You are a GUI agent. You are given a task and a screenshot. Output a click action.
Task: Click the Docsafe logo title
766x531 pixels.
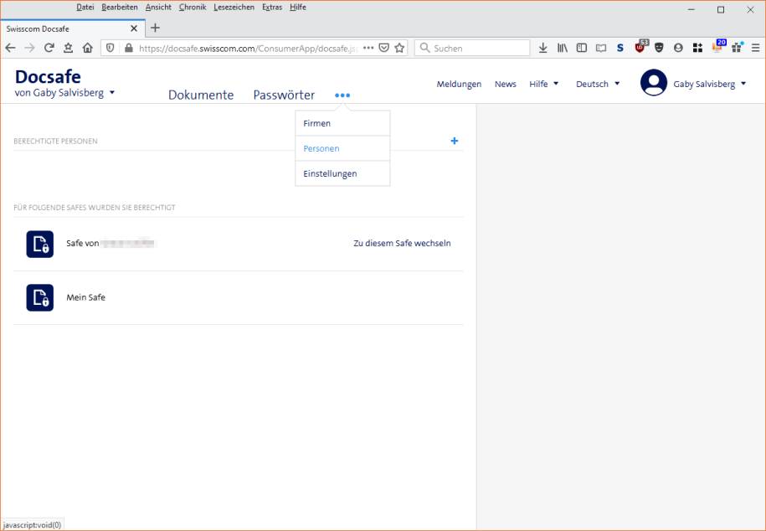click(x=48, y=77)
